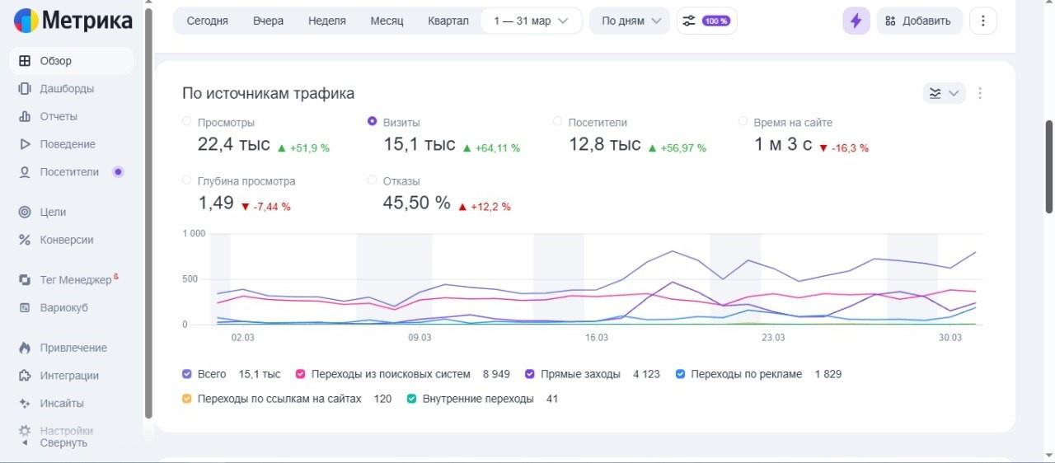The image size is (1055, 463).
Task: Click the Инсайты sparkle icon
Action: tap(25, 404)
